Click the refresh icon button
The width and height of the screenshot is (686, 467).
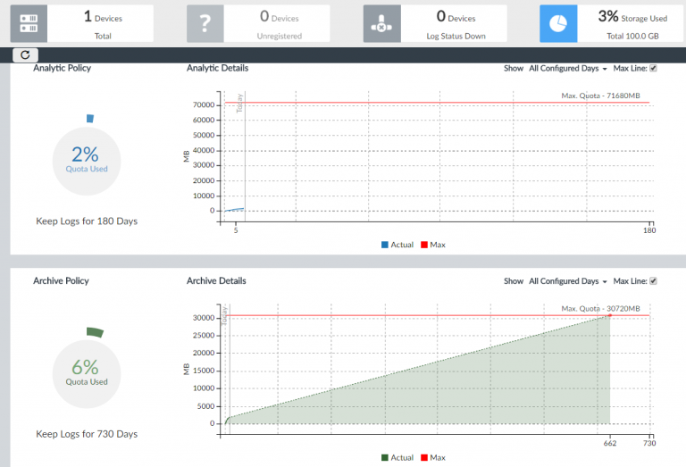[x=25, y=55]
